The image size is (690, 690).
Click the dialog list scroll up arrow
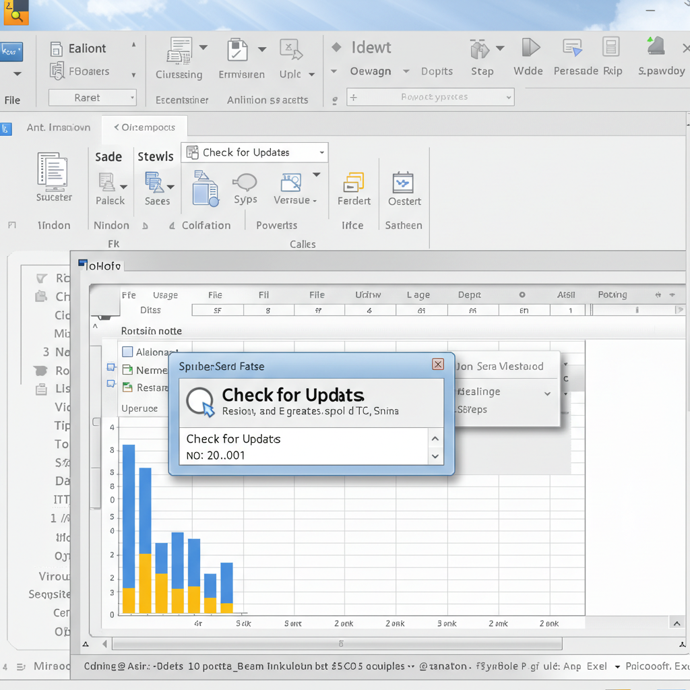click(435, 439)
